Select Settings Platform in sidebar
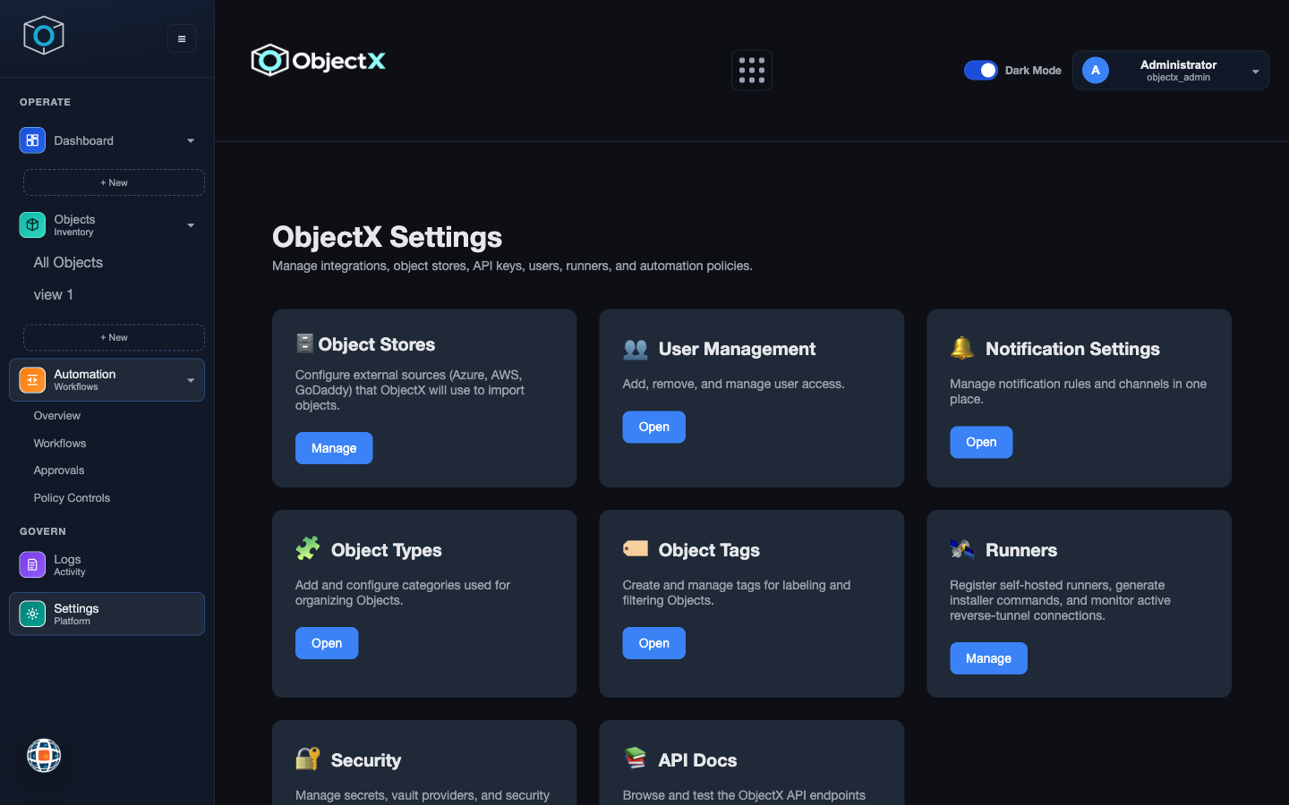The height and width of the screenshot is (805, 1289). [107, 614]
